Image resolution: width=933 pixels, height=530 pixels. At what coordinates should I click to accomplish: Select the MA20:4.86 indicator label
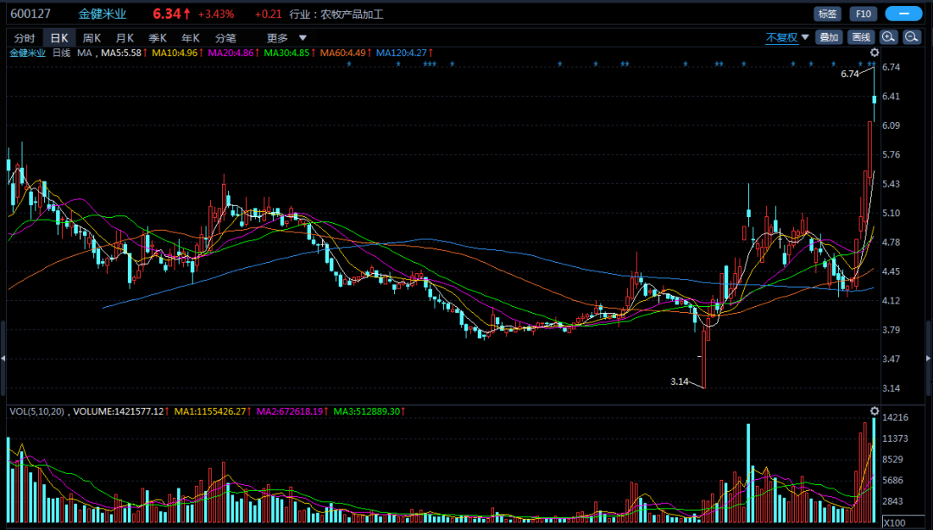[231, 53]
